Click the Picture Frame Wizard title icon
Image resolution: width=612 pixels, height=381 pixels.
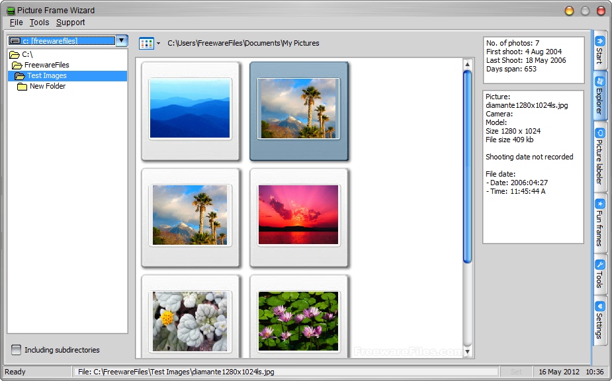[x=11, y=11]
